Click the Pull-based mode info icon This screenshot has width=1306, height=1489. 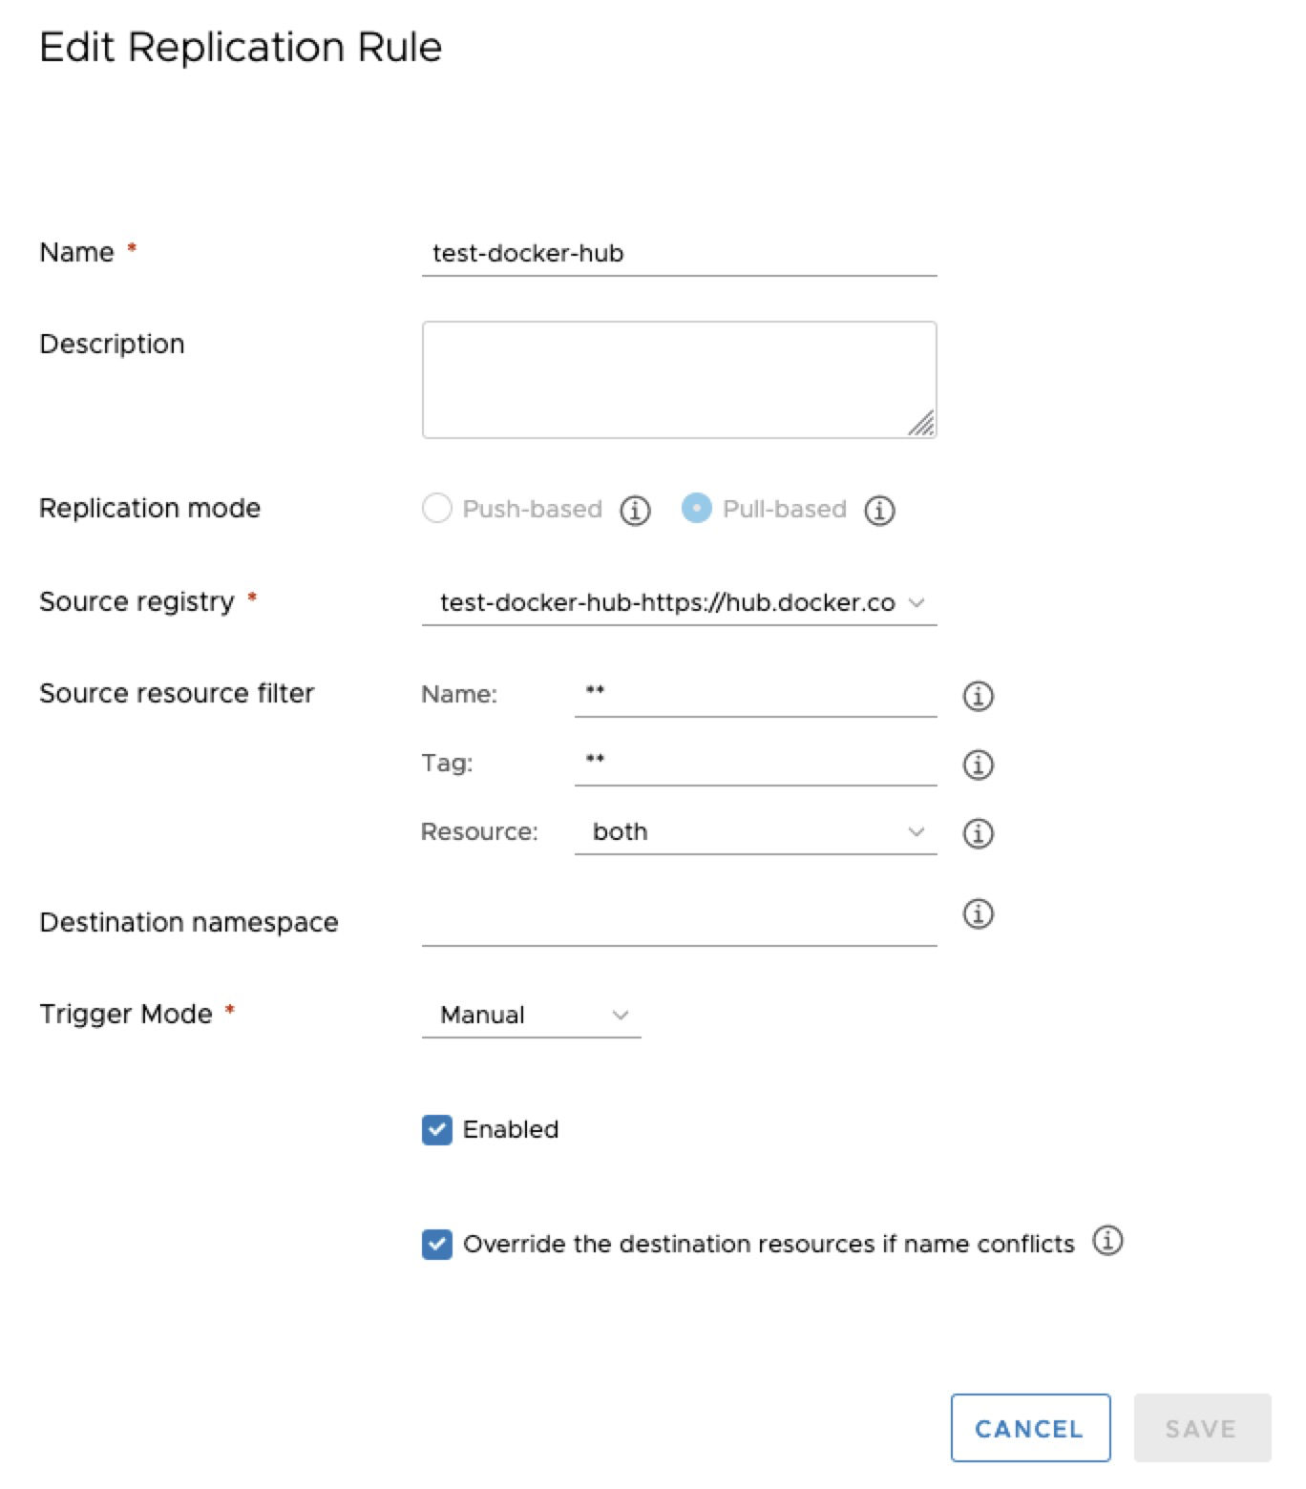(880, 510)
